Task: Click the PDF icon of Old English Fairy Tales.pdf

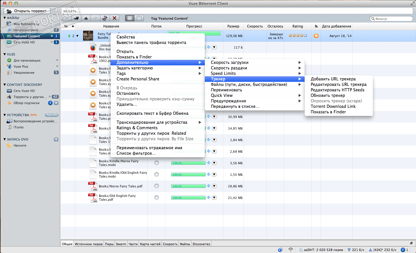Action: point(93,198)
